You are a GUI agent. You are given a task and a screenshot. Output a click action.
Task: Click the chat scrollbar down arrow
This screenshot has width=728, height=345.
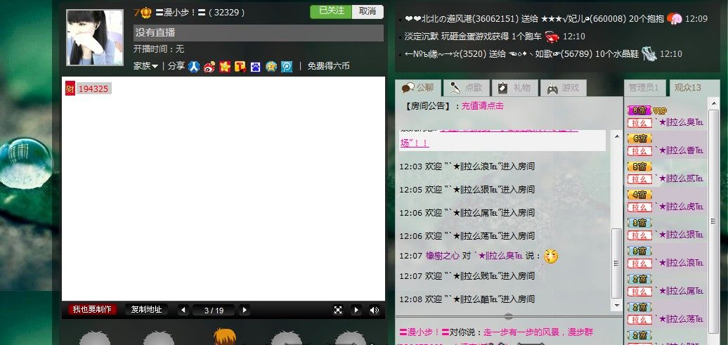point(616,306)
